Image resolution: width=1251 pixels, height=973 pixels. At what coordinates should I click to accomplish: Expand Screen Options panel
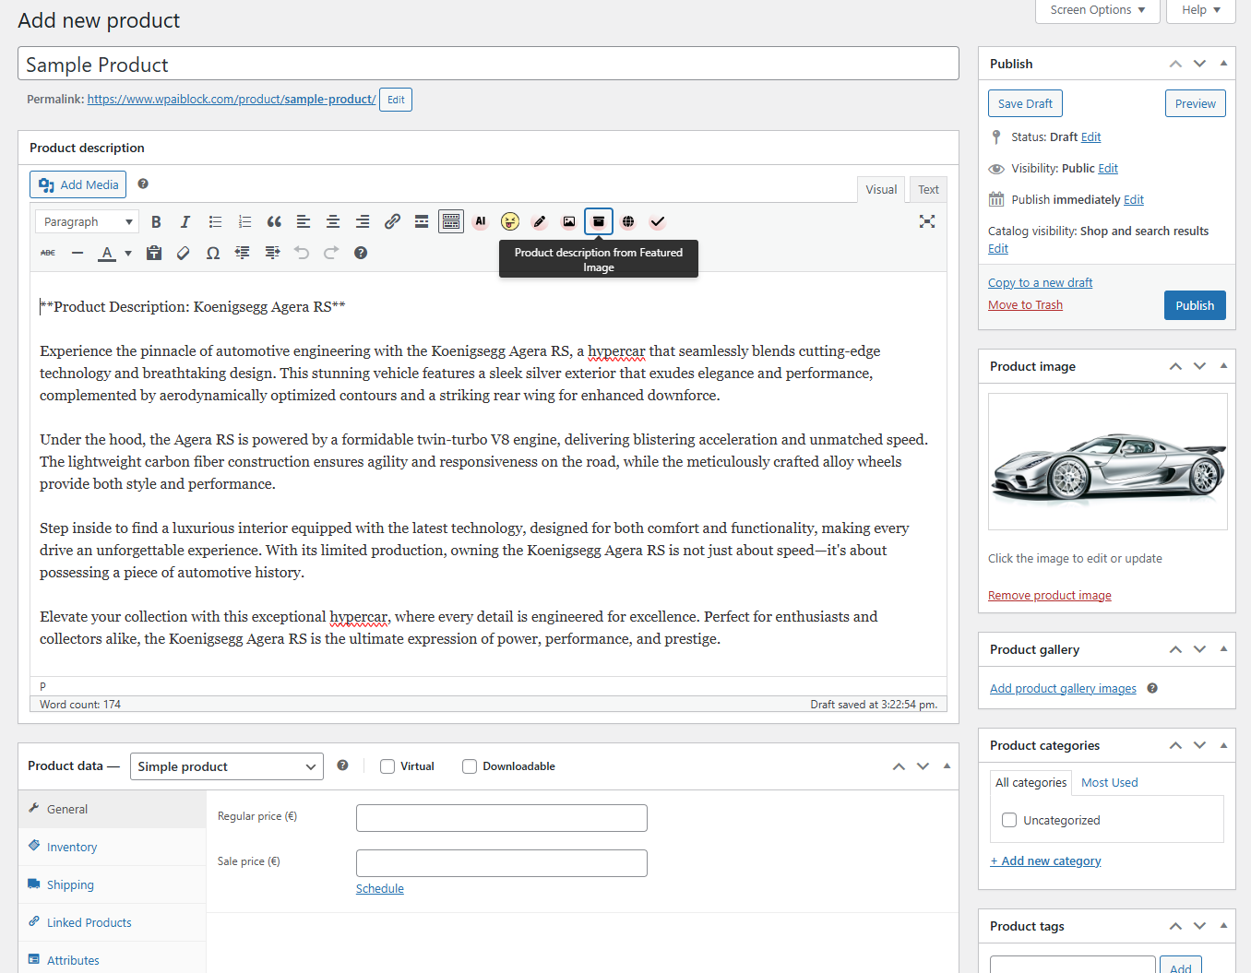(1098, 10)
